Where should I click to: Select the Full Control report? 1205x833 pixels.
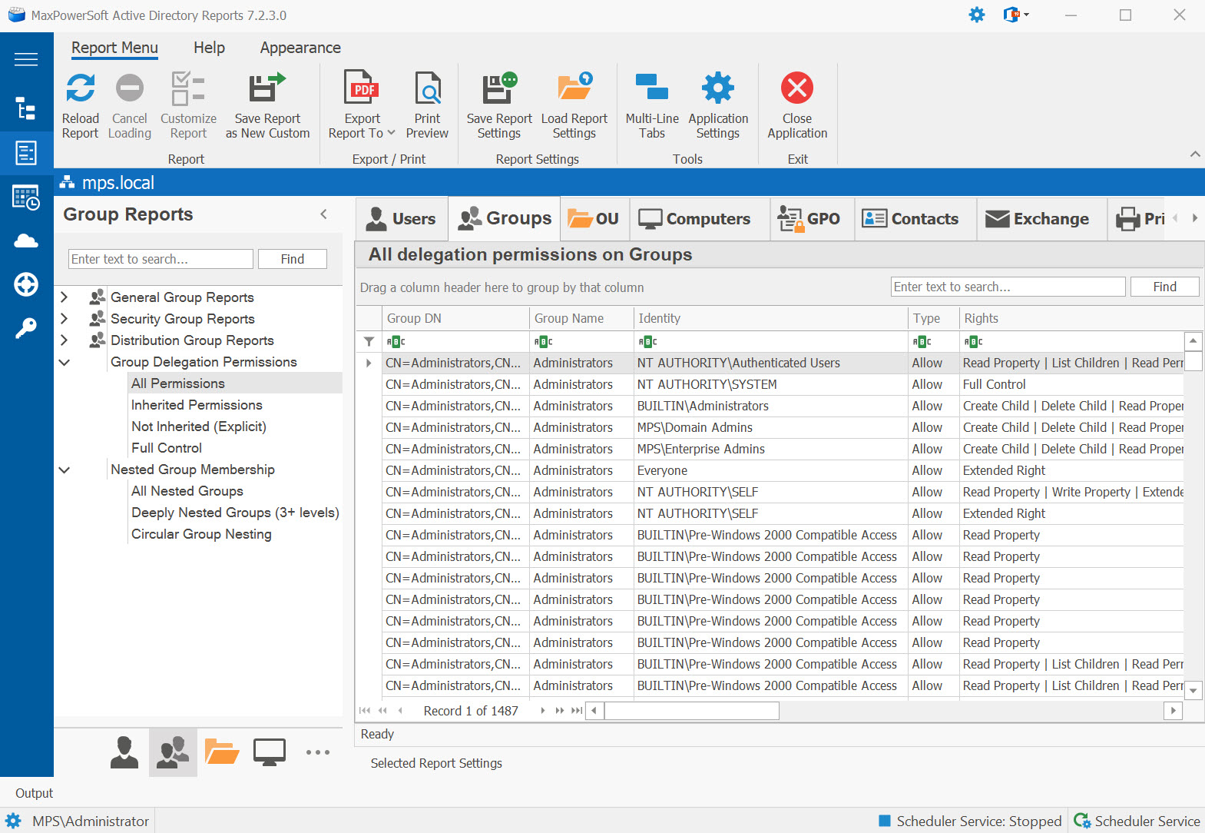167,448
